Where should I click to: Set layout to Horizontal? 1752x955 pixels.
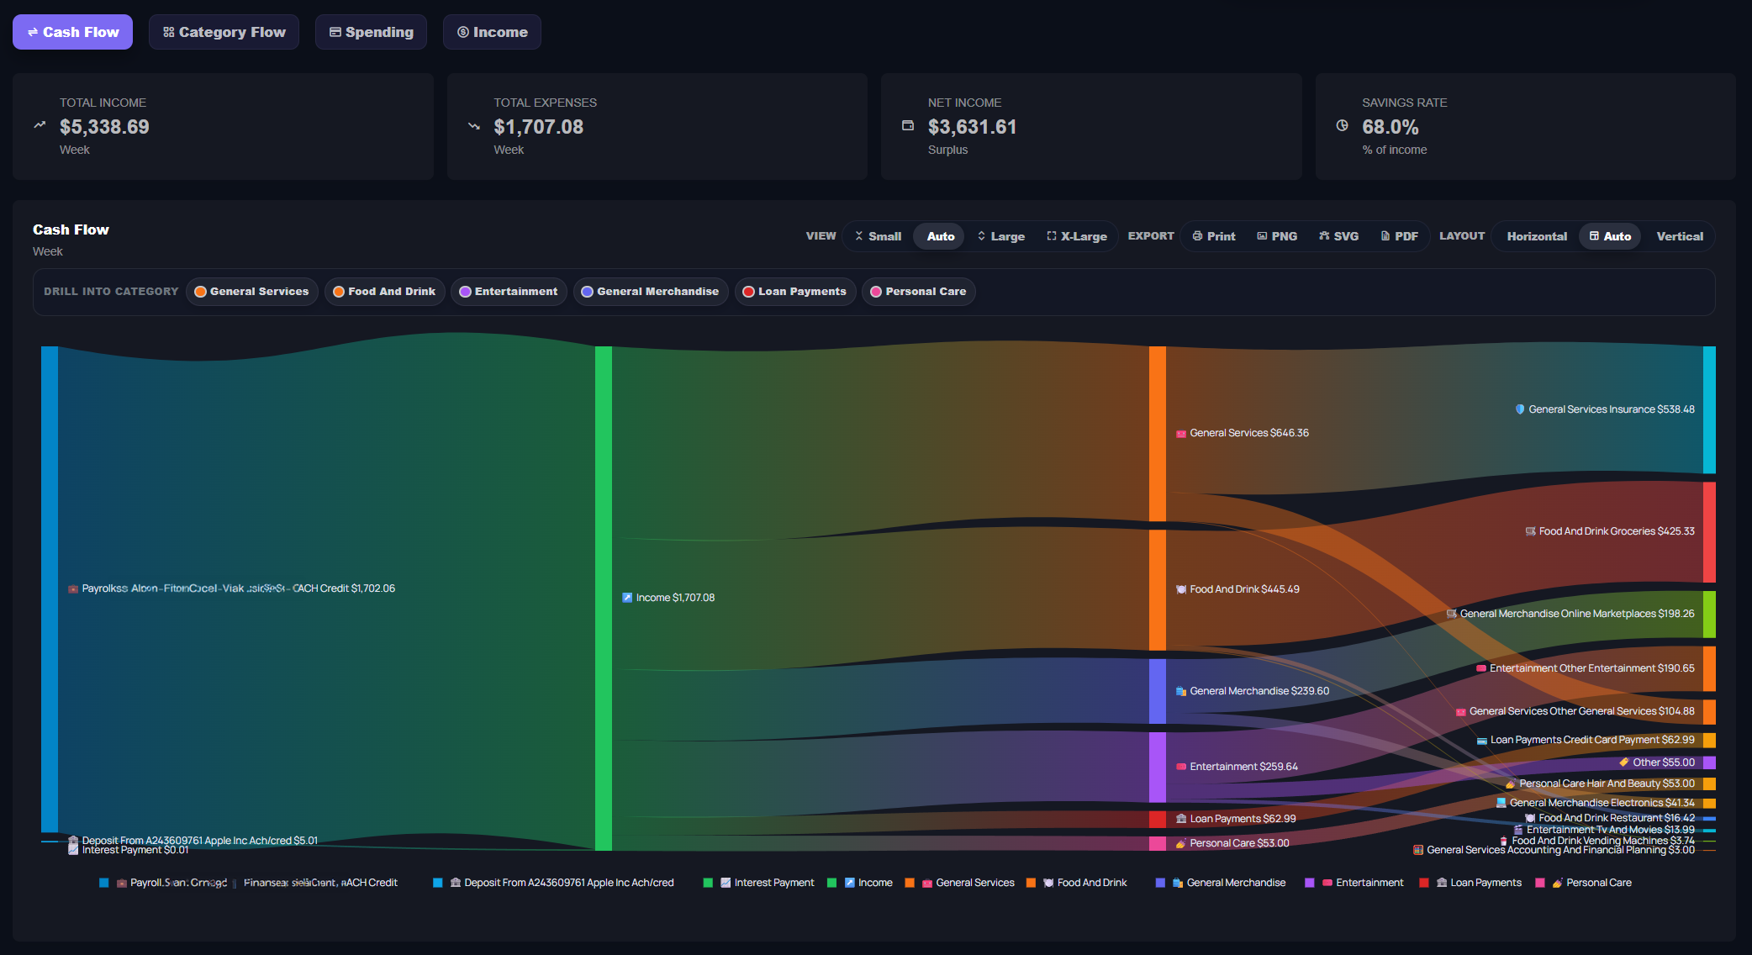pos(1537,236)
